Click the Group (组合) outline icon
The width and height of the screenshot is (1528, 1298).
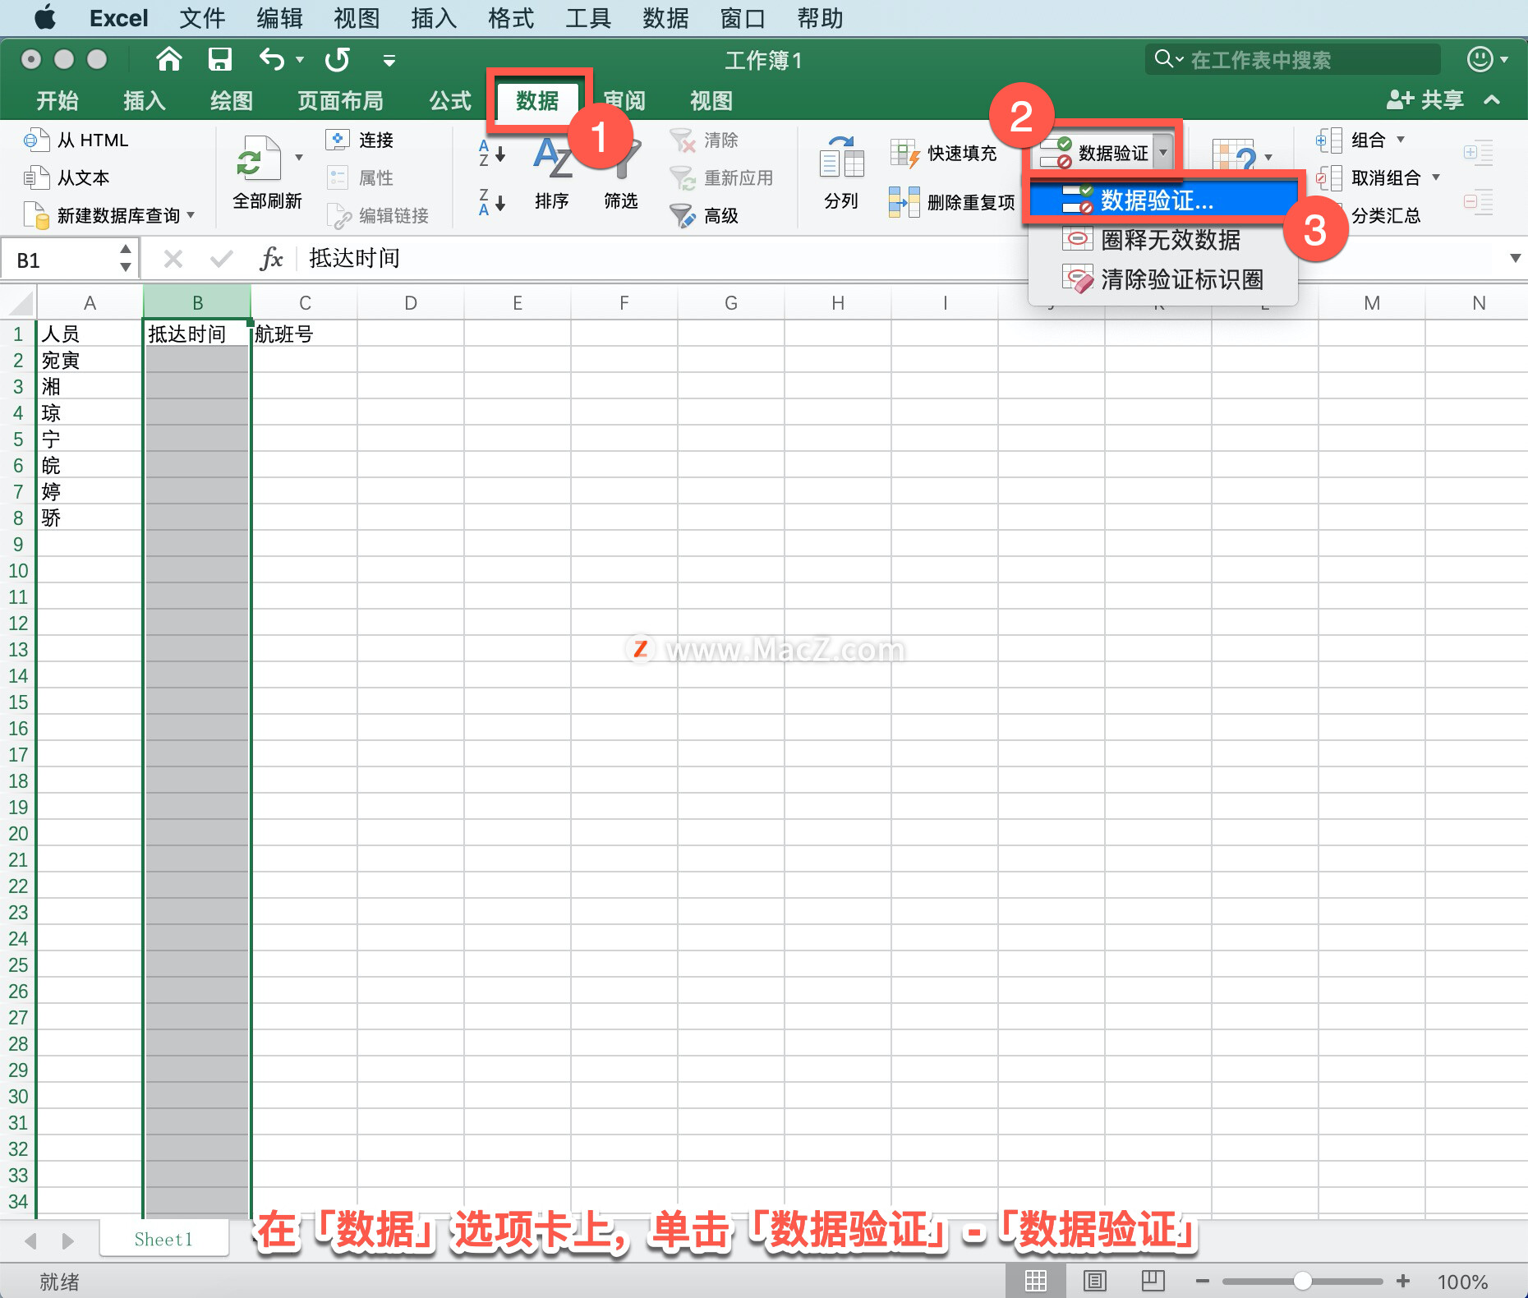click(1329, 140)
